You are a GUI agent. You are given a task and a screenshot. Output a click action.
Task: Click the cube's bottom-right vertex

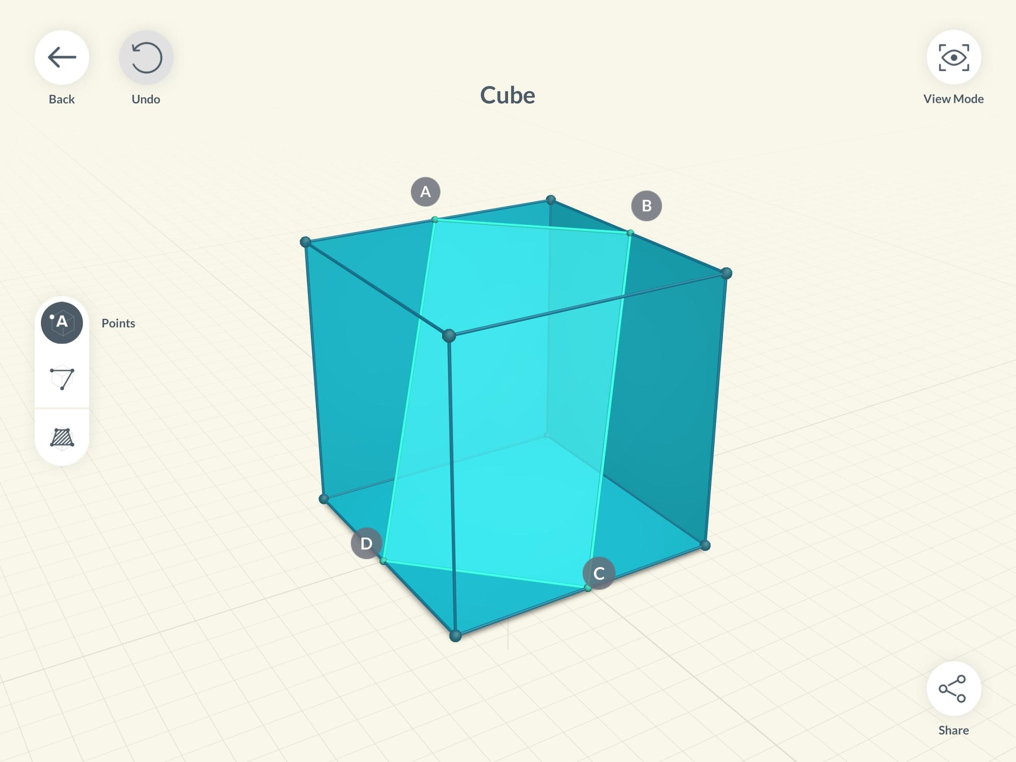pyautogui.click(x=706, y=546)
